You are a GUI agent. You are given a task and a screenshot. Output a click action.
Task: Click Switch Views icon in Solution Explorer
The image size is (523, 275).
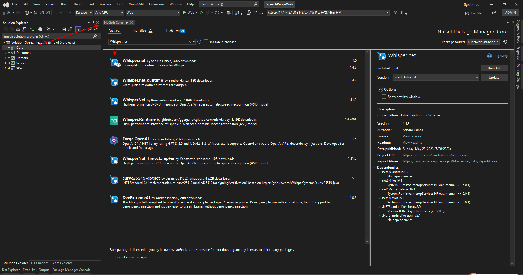[x=24, y=29]
